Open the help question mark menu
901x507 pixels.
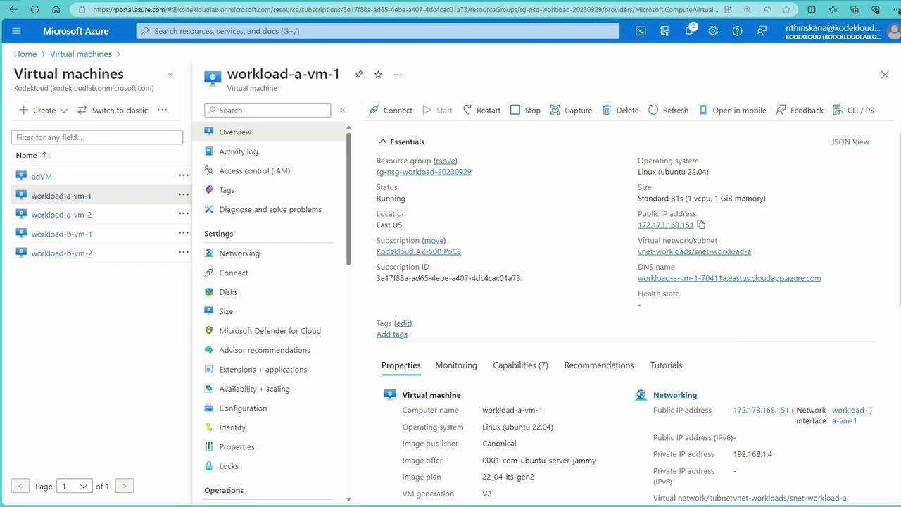click(x=737, y=31)
